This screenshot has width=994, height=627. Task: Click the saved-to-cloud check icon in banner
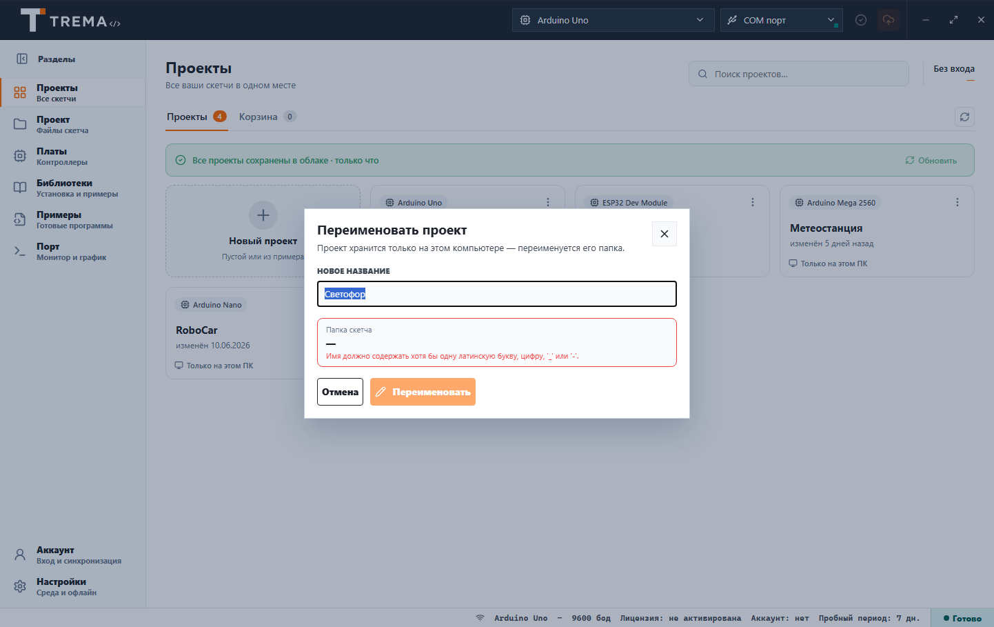point(181,160)
